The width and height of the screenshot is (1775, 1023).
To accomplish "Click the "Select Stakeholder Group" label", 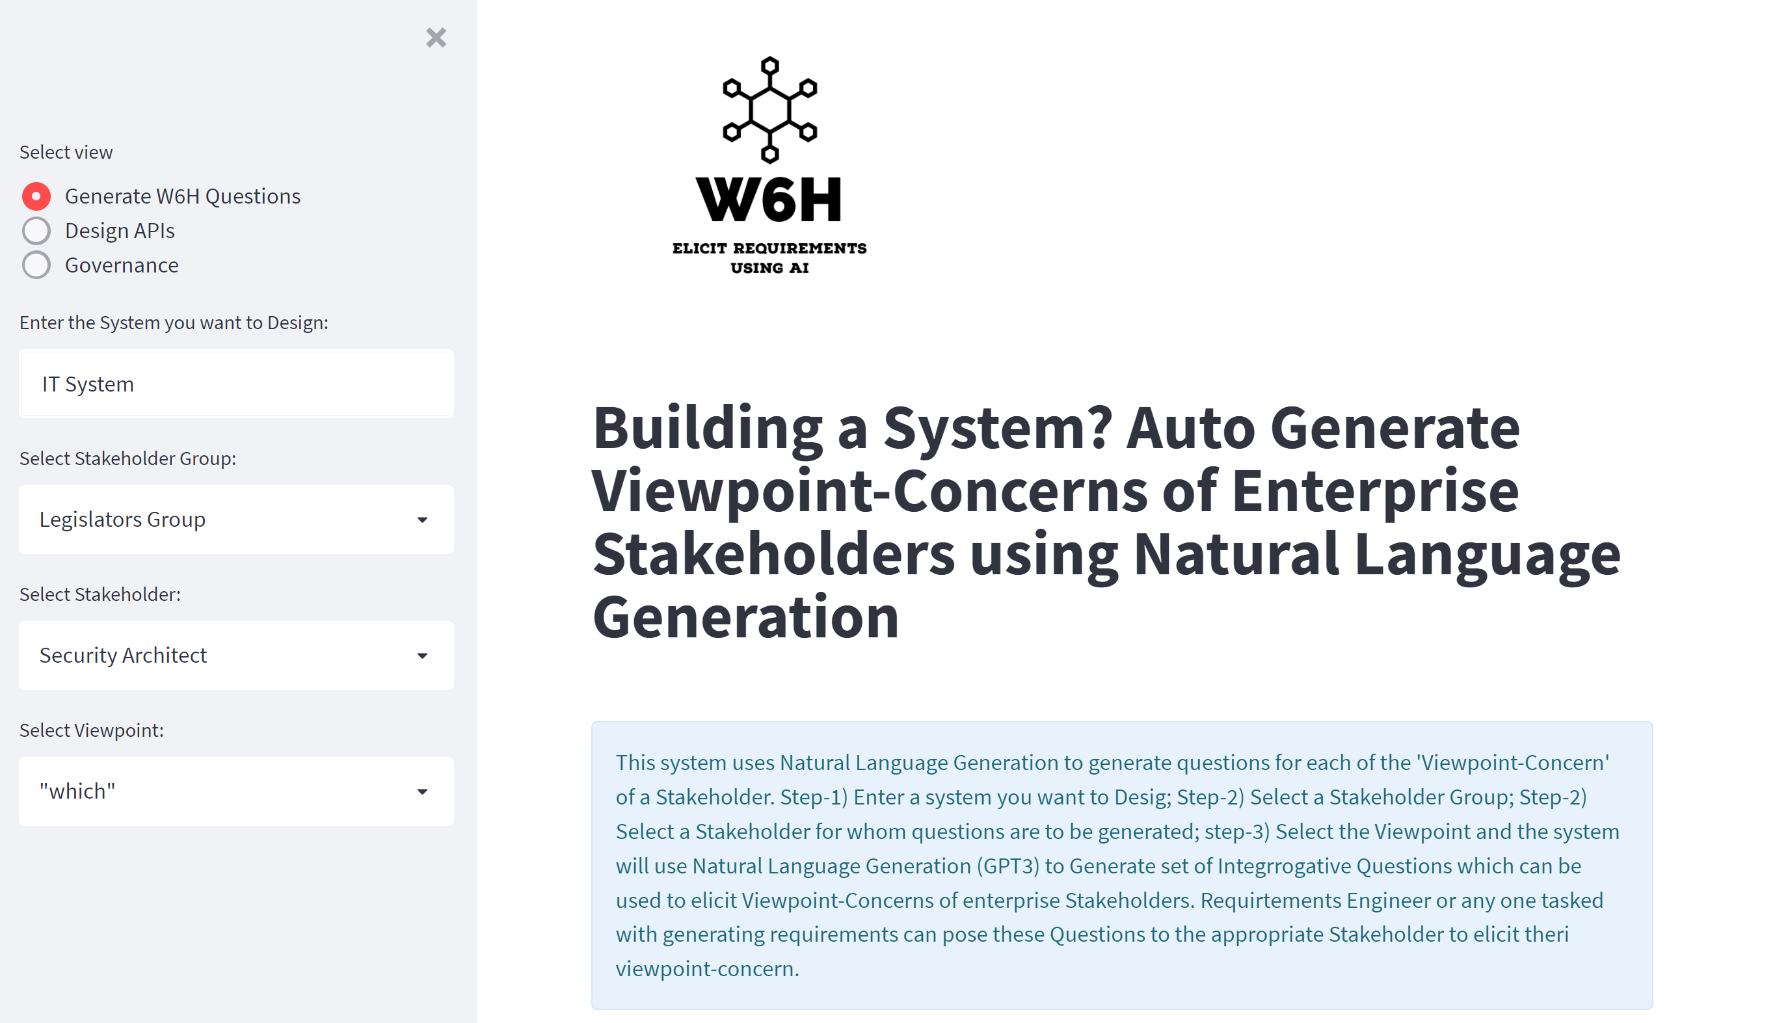I will (128, 458).
